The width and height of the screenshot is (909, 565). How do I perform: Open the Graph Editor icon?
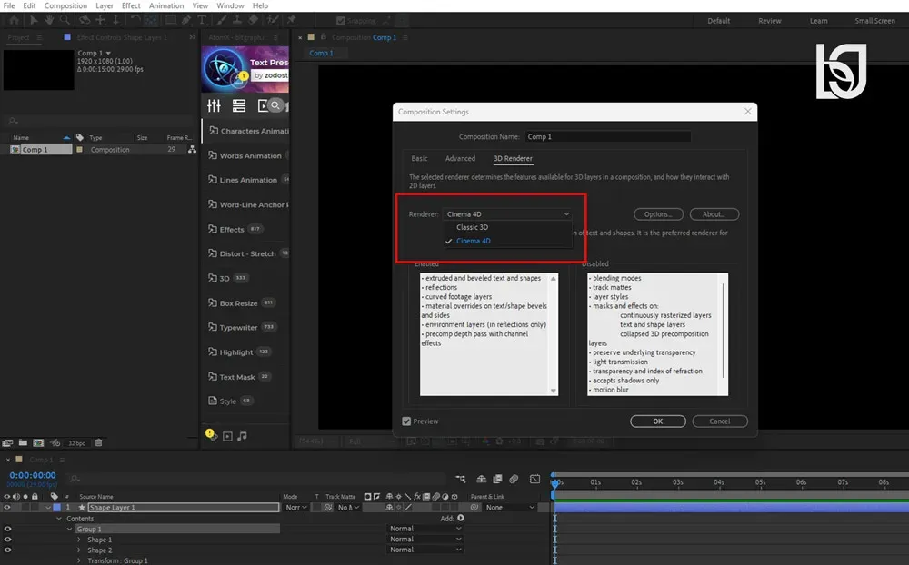(x=534, y=479)
